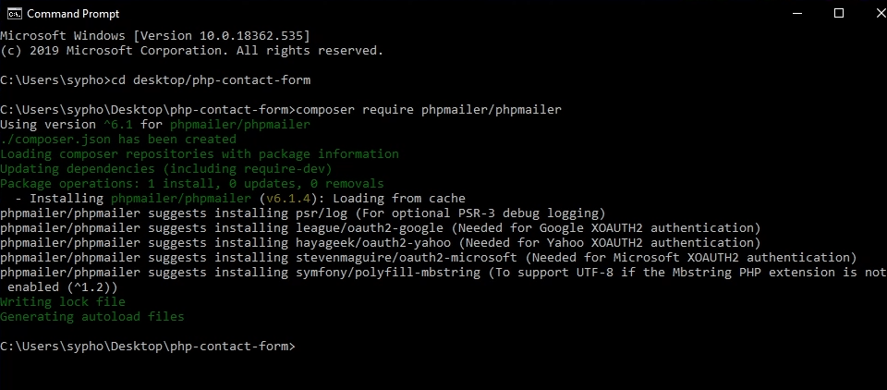Click the Microsoft Windows version line

pyautogui.click(x=155, y=36)
